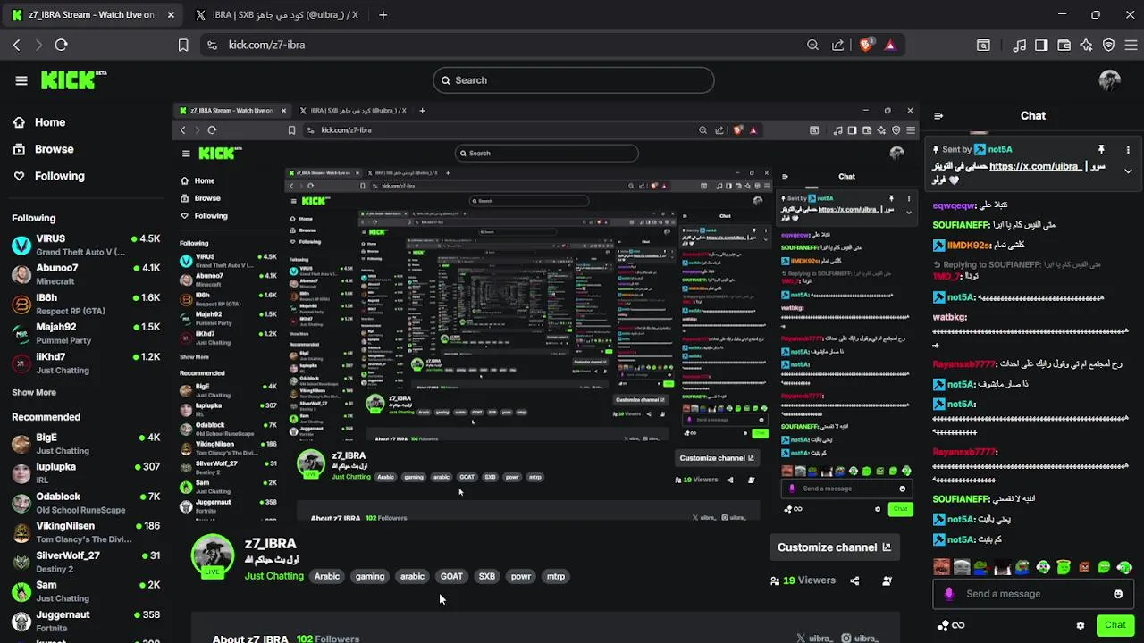Screen dimensions: 1144x643
Task: Click the purple microphone icon in message box
Action: tap(949, 594)
